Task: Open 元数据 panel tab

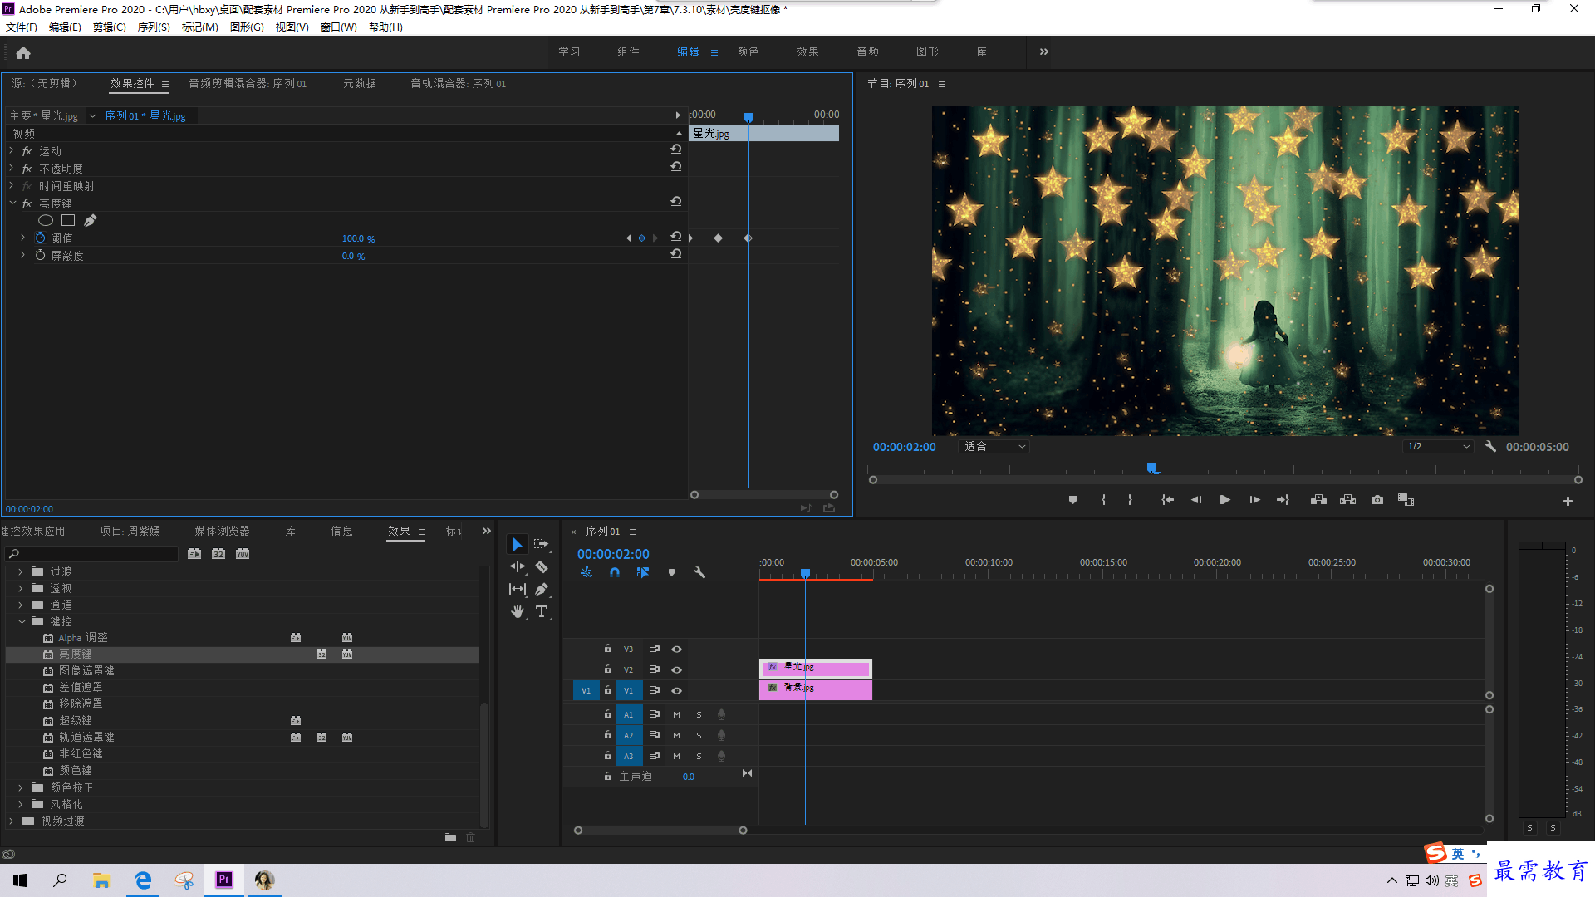Action: click(360, 84)
